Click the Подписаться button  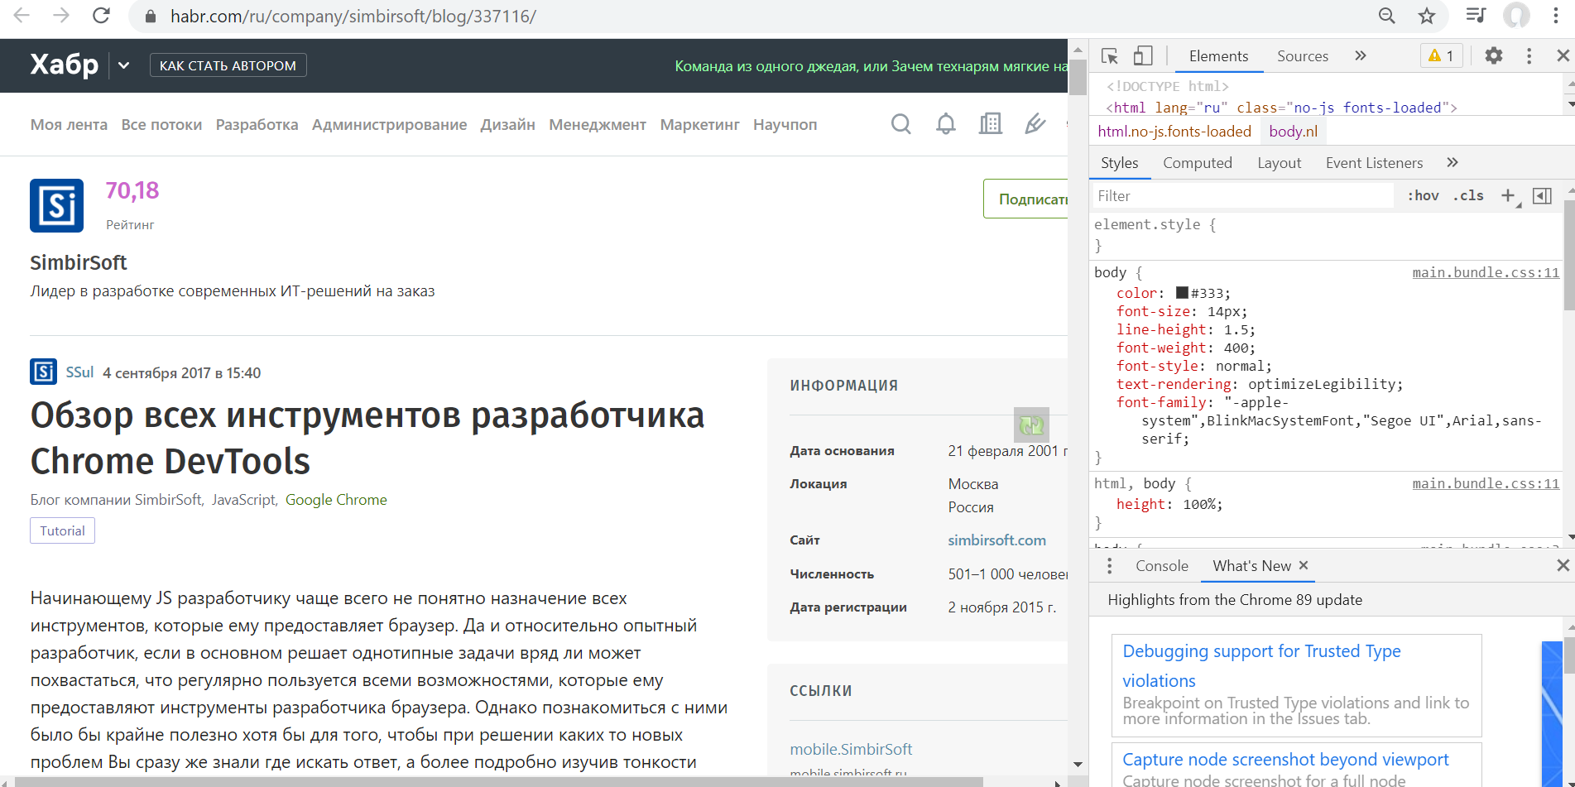pos(1025,199)
